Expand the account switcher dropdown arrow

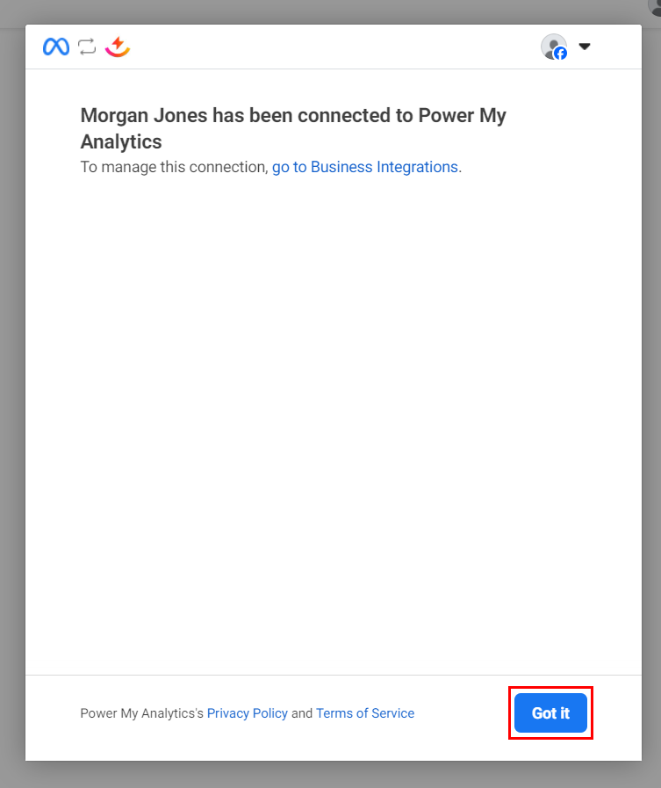(x=585, y=47)
